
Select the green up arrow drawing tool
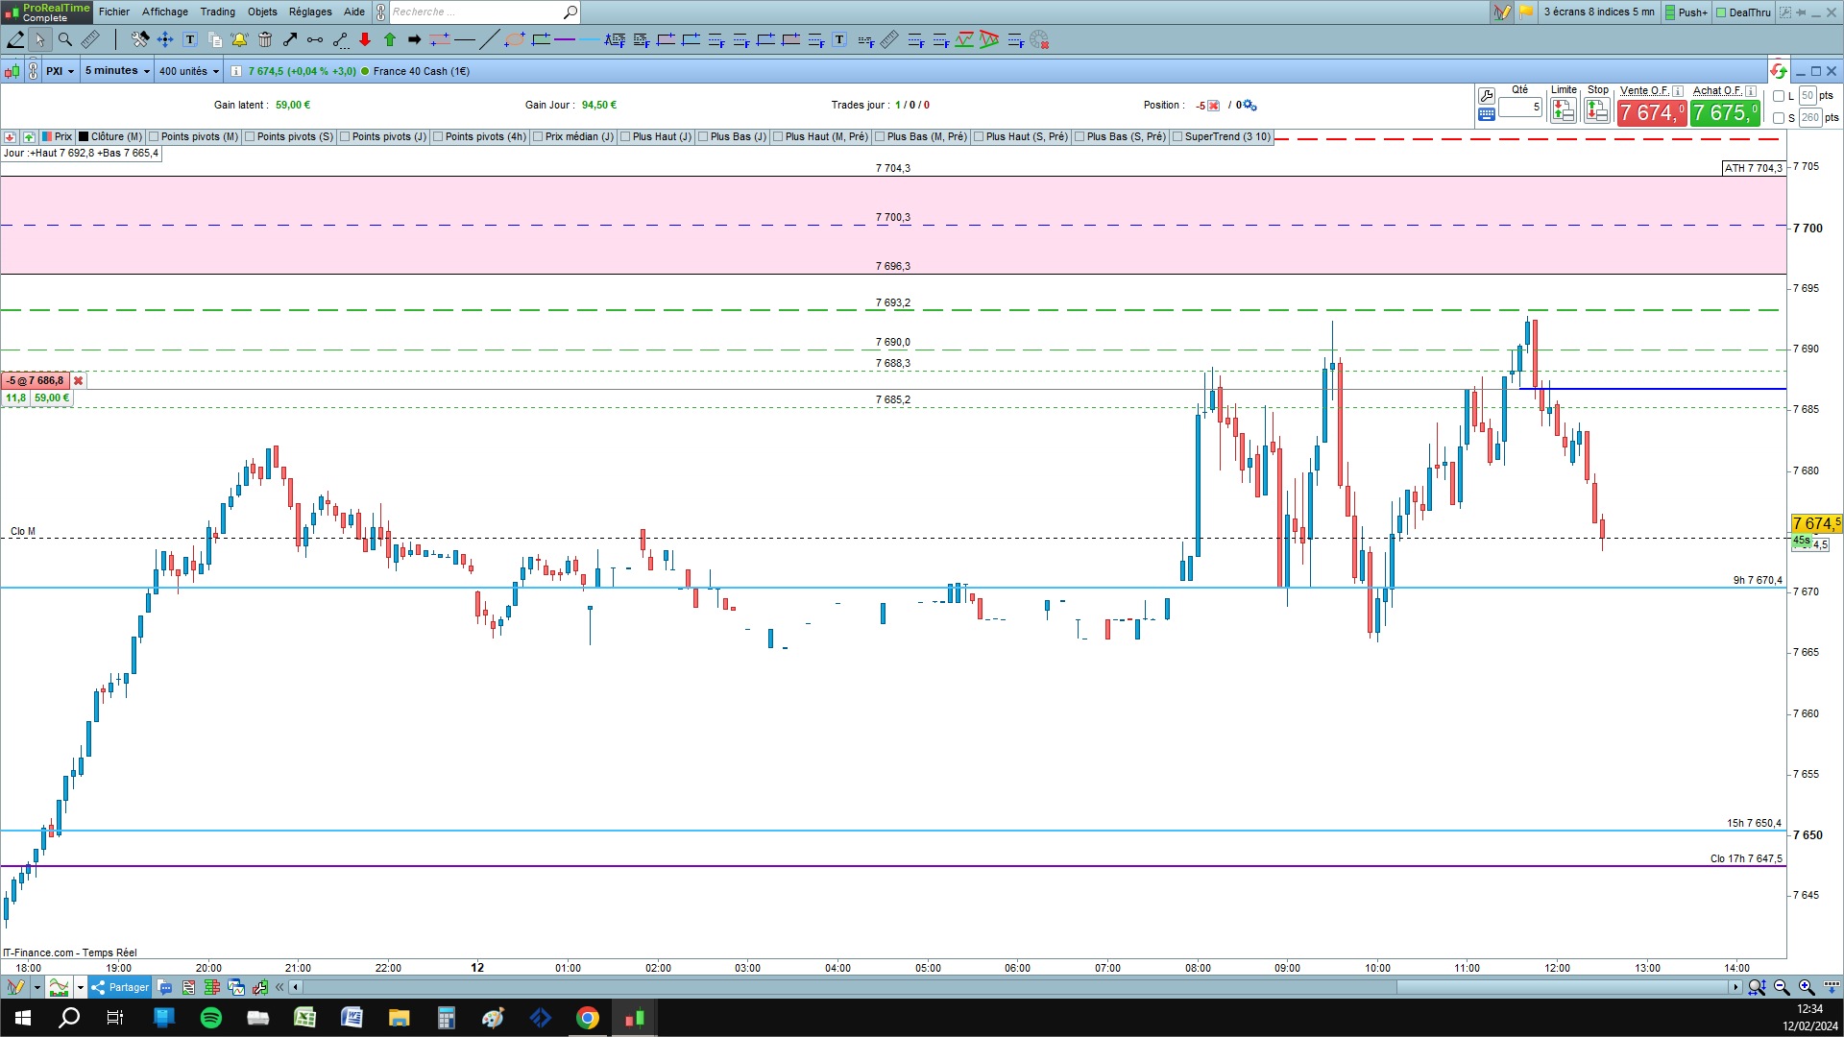390,39
